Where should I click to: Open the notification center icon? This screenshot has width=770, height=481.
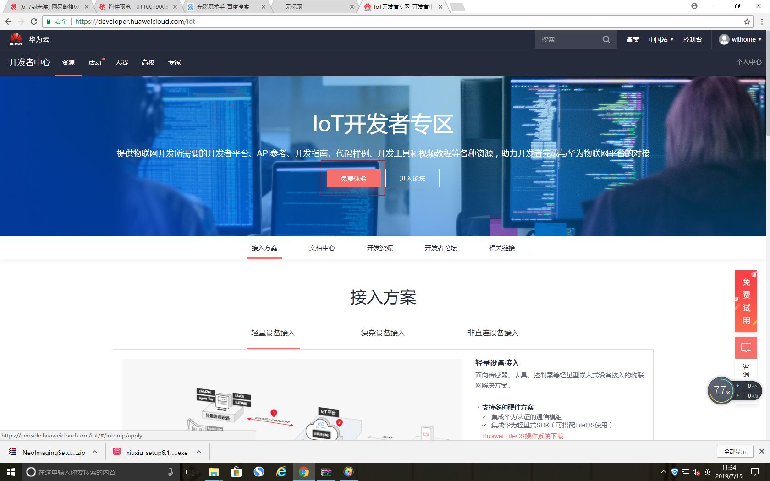pos(755,472)
